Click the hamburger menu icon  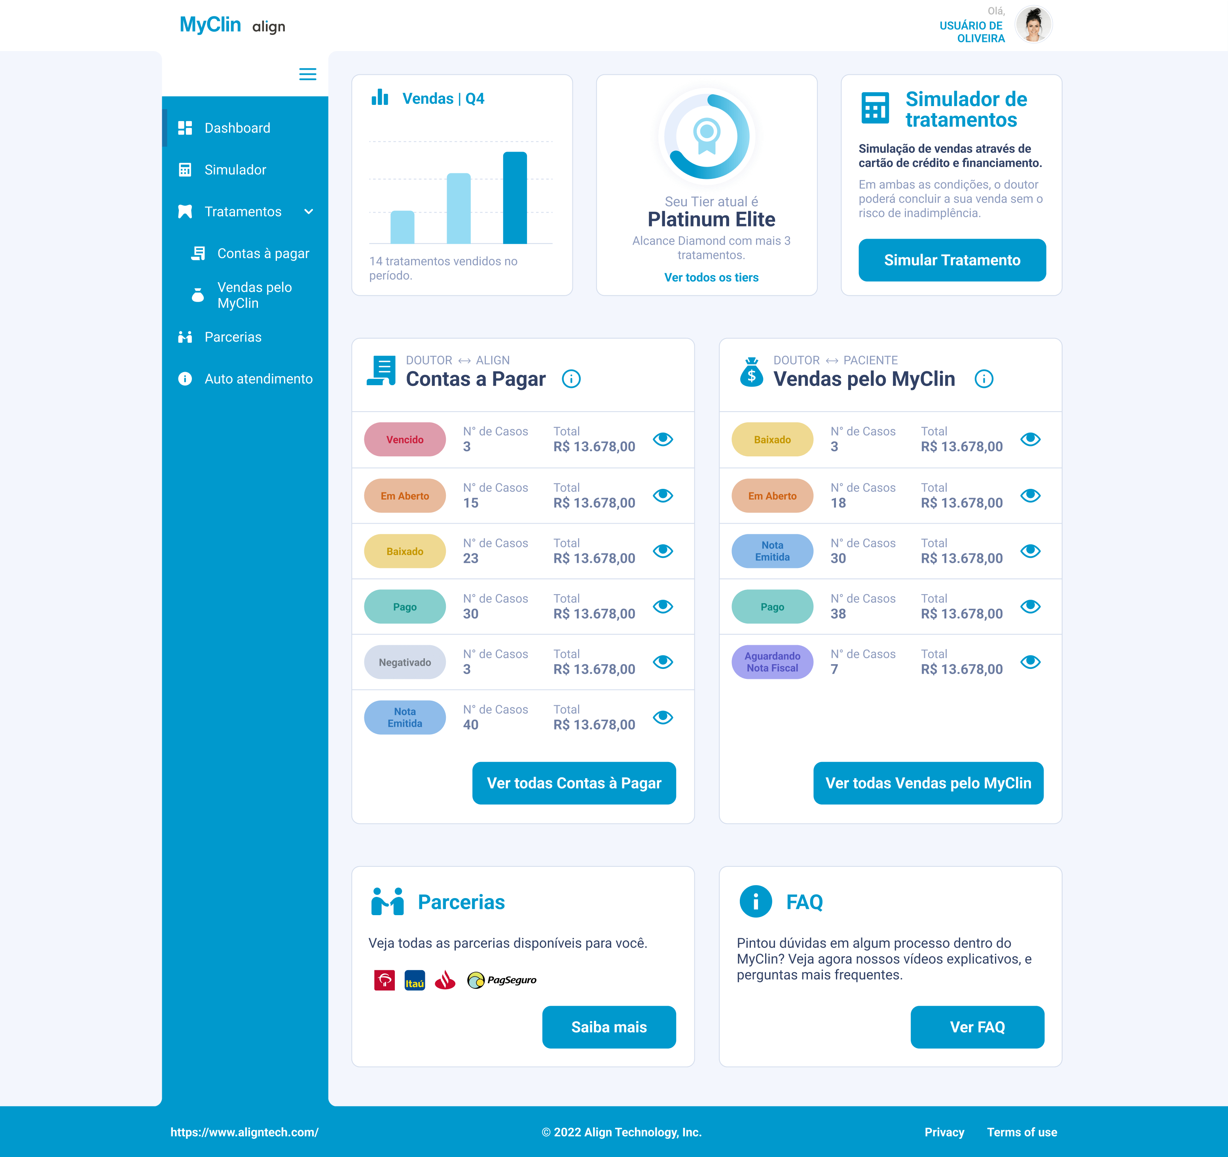(x=308, y=74)
